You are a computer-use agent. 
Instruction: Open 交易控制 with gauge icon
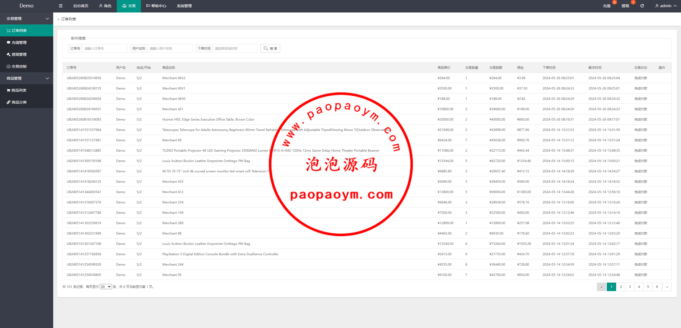coord(19,66)
